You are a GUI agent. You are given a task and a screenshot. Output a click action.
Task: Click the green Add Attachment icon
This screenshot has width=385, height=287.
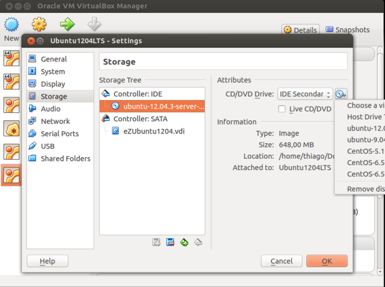tap(184, 242)
